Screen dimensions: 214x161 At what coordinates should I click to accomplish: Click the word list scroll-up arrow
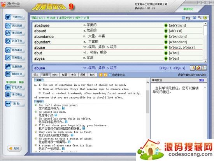point(205,24)
